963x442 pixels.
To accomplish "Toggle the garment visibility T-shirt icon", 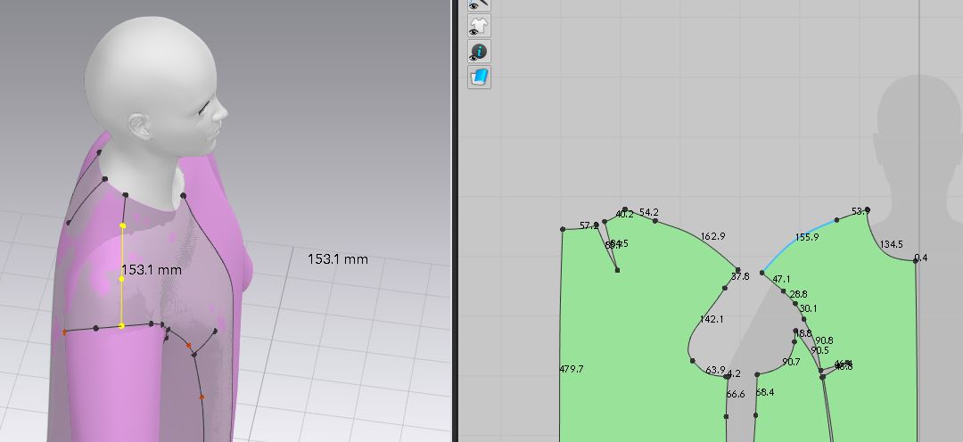I will 479,25.
